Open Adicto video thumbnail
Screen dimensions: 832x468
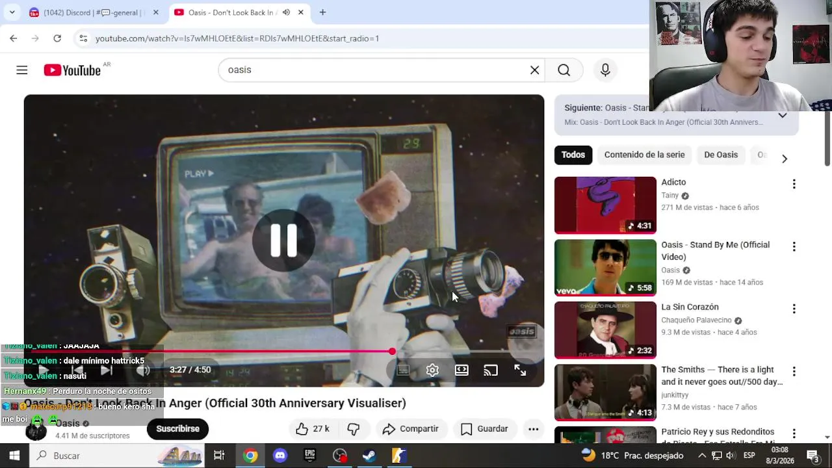pos(605,205)
